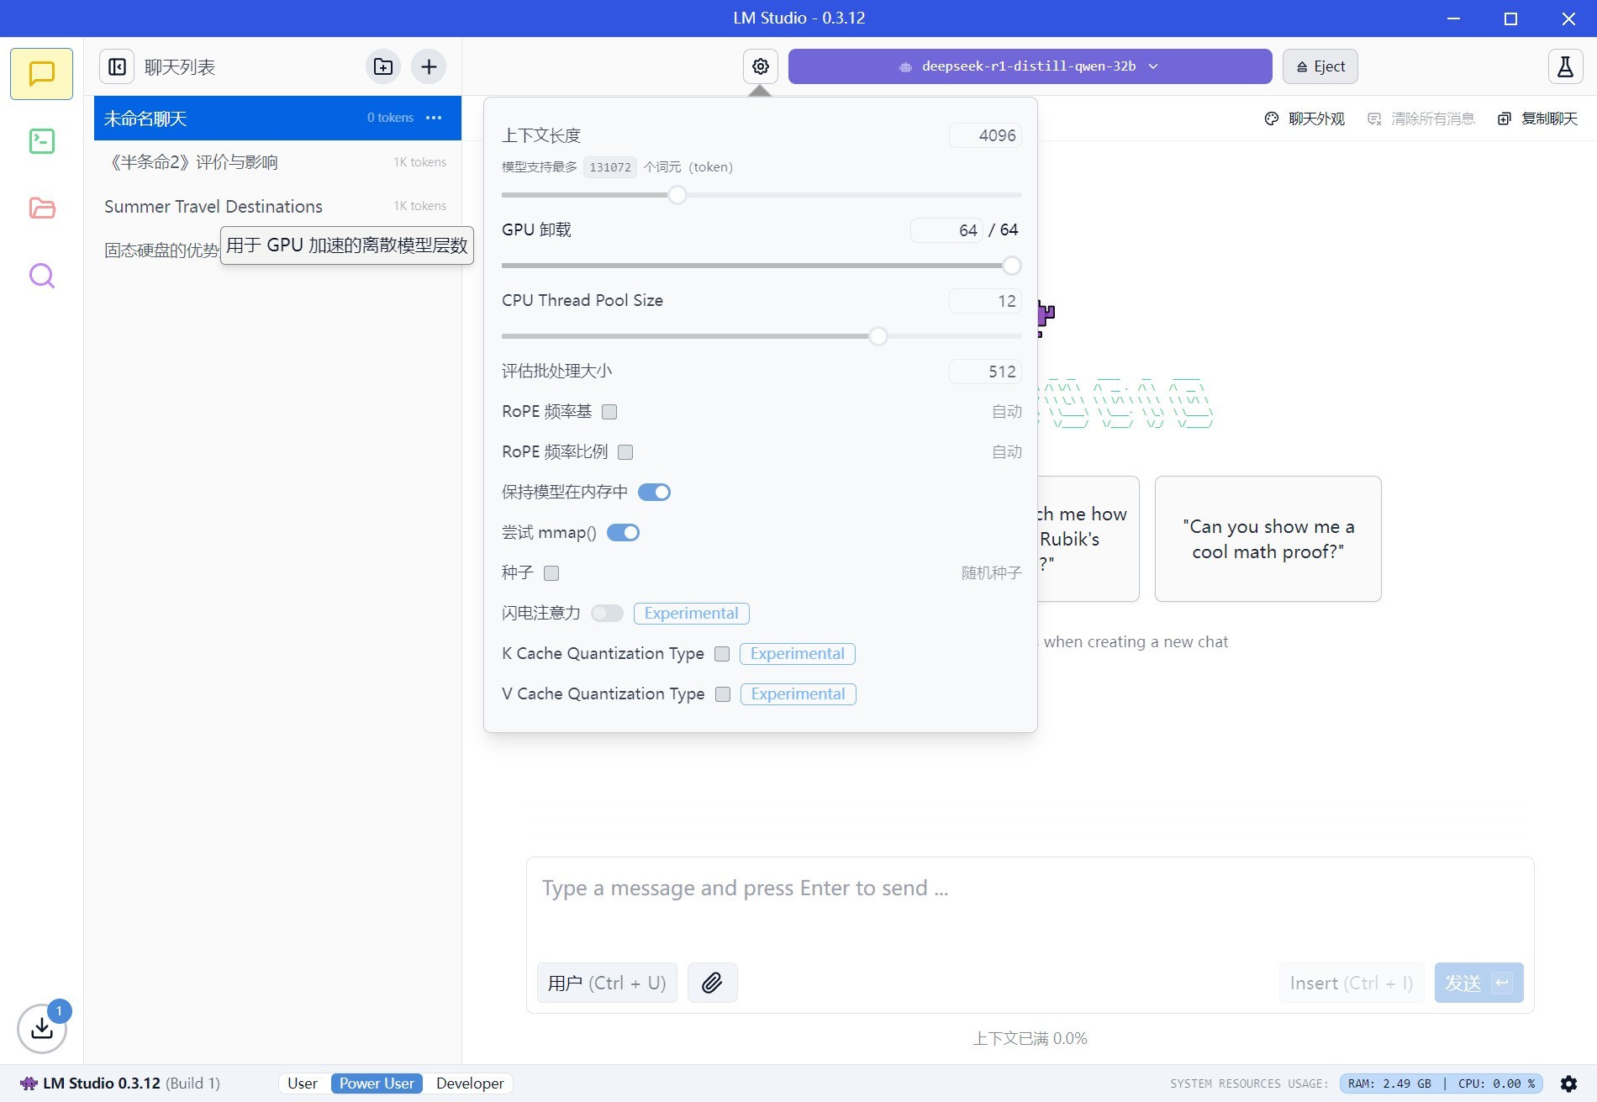Click the LM Studio logo in status bar
Screen dimensions: 1597x1102
(x=29, y=1084)
